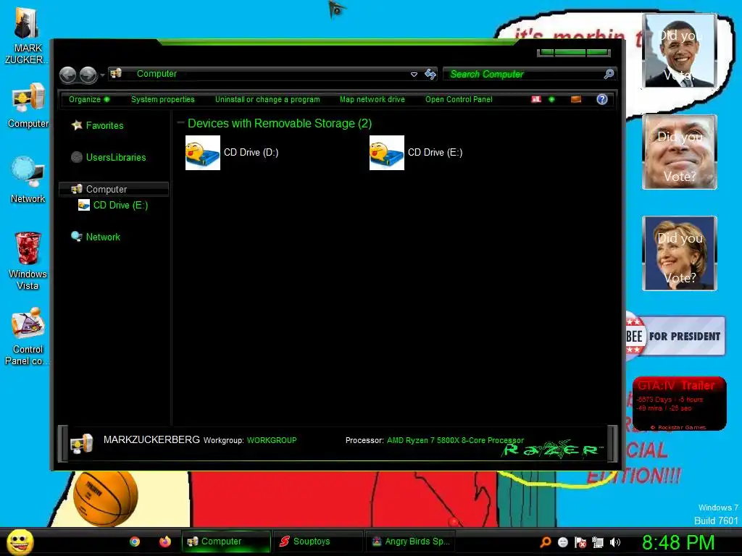
Task: Open System properties from the toolbar
Action: click(x=163, y=99)
